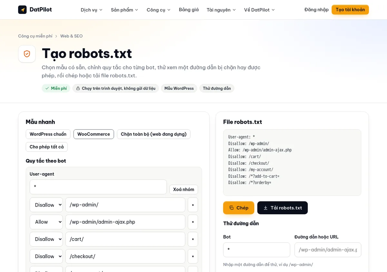
Task: Copy robots.txt with the Chép button
Action: (239, 208)
